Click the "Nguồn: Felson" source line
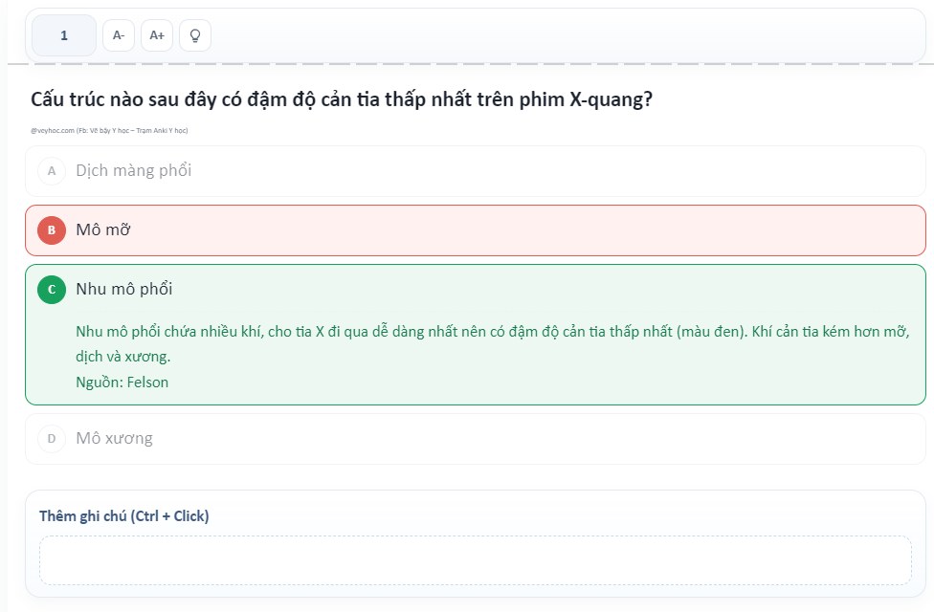Viewport: 934px width, 612px height. [122, 382]
